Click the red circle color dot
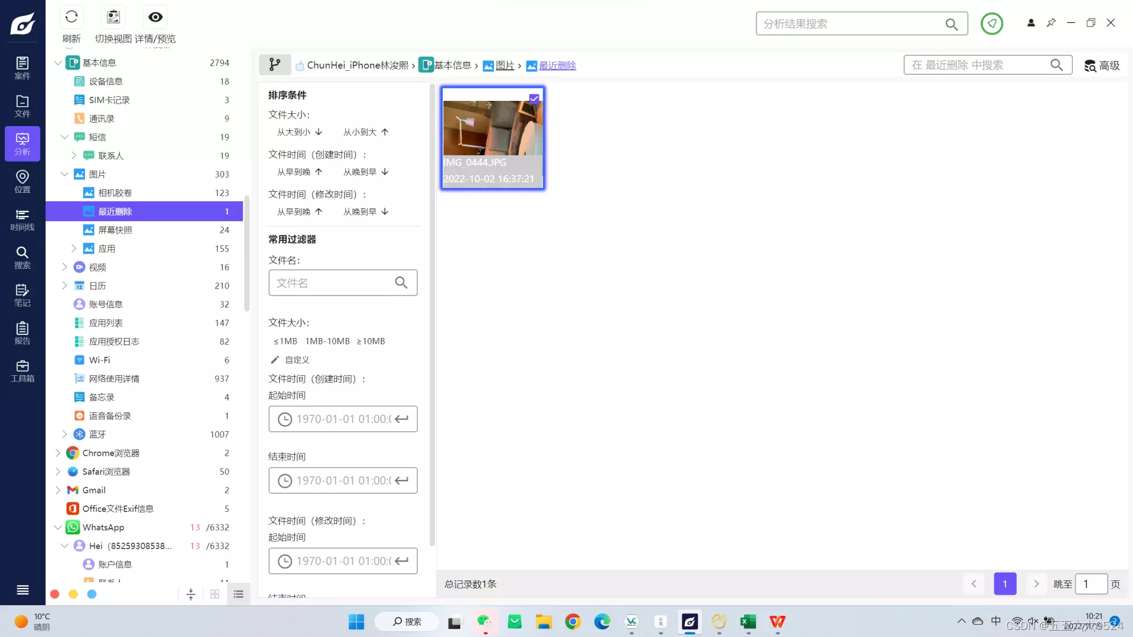The image size is (1133, 637). 55,594
